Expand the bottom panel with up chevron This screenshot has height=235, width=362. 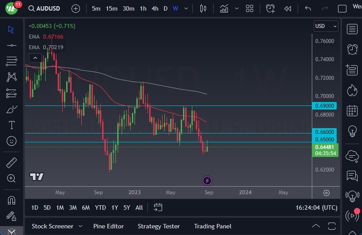click(x=316, y=226)
